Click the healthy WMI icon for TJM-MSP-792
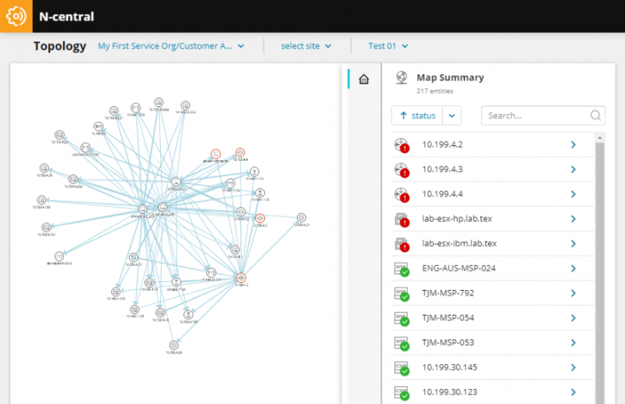Screen dimensions: 625x404 pyautogui.click(x=402, y=294)
